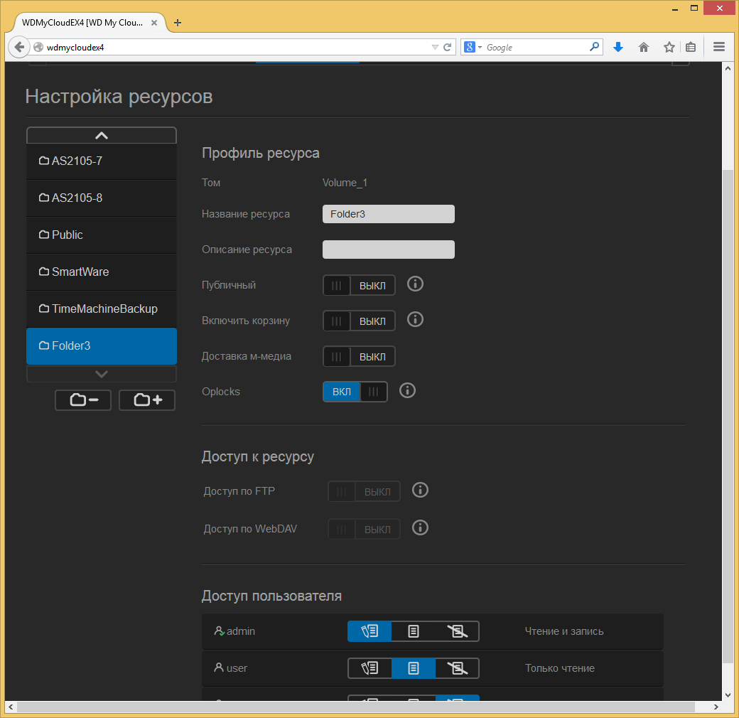Viewport: 739px width, 718px height.
Task: Select the TimeMachineBackup share
Action: tap(102, 309)
